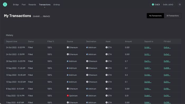Select the My Transactions toggle
185x104 pixels.
tap(155, 16)
